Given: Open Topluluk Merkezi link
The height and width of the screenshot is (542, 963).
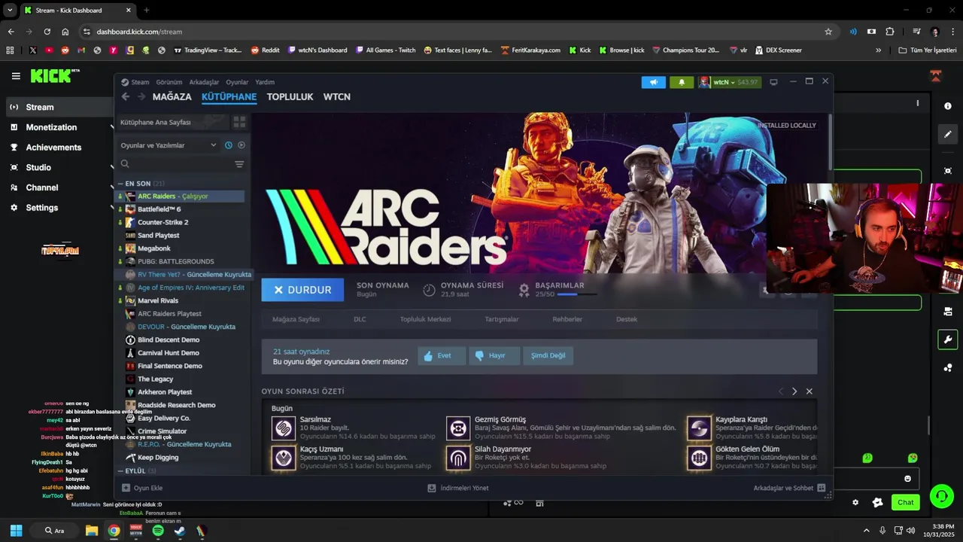Looking at the screenshot, I should click(425, 319).
